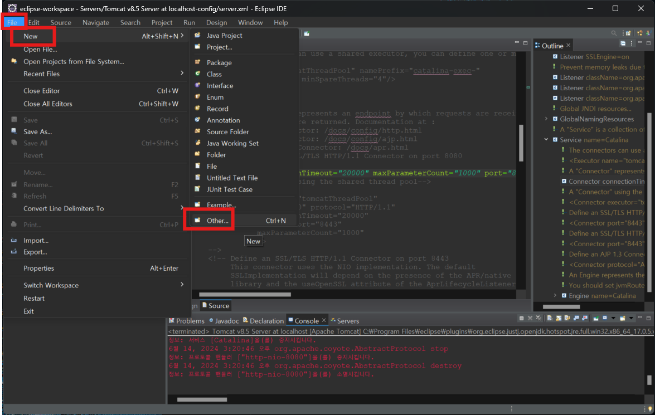Close the Console tab
Image resolution: width=655 pixels, height=415 pixels.
pos(324,321)
